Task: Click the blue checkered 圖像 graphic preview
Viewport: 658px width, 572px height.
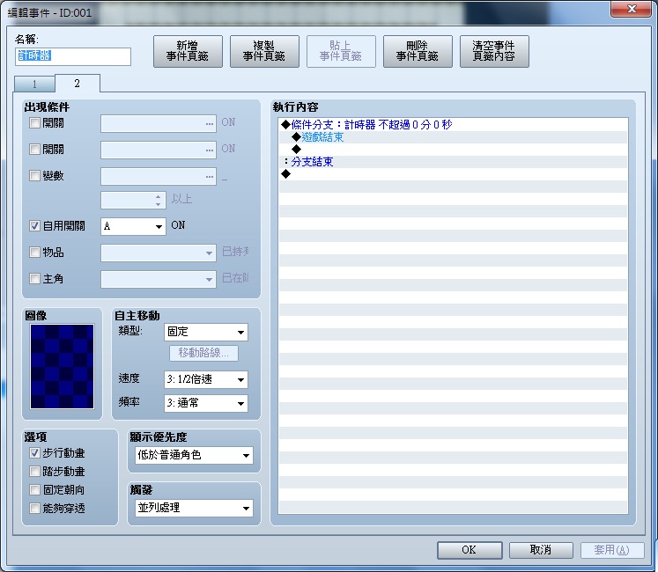Action: point(63,366)
